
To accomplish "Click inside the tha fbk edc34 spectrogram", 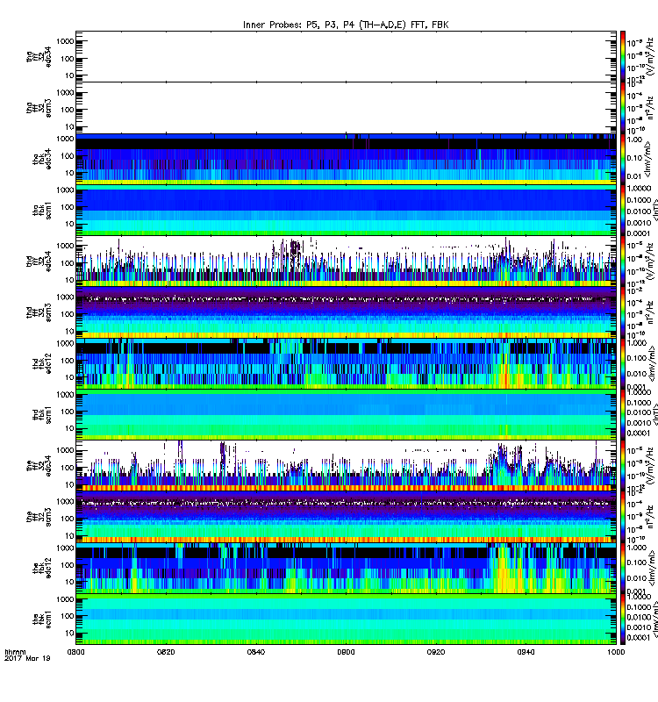I will pyautogui.click(x=346, y=160).
